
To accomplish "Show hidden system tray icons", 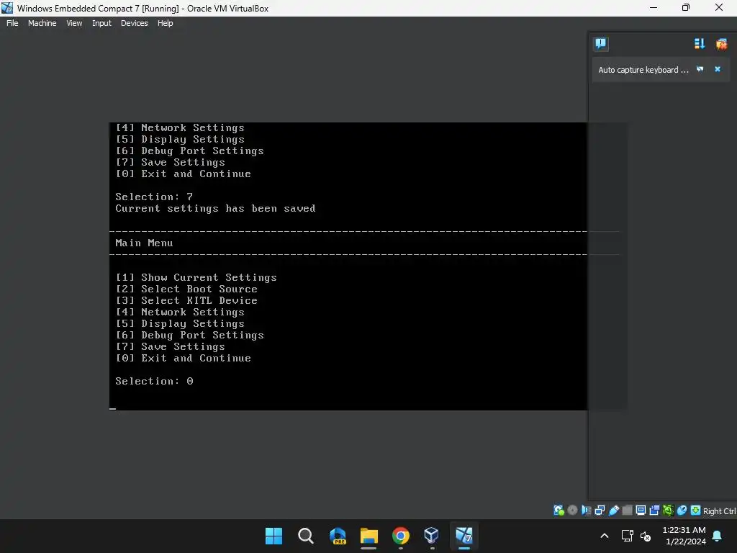I will point(605,536).
